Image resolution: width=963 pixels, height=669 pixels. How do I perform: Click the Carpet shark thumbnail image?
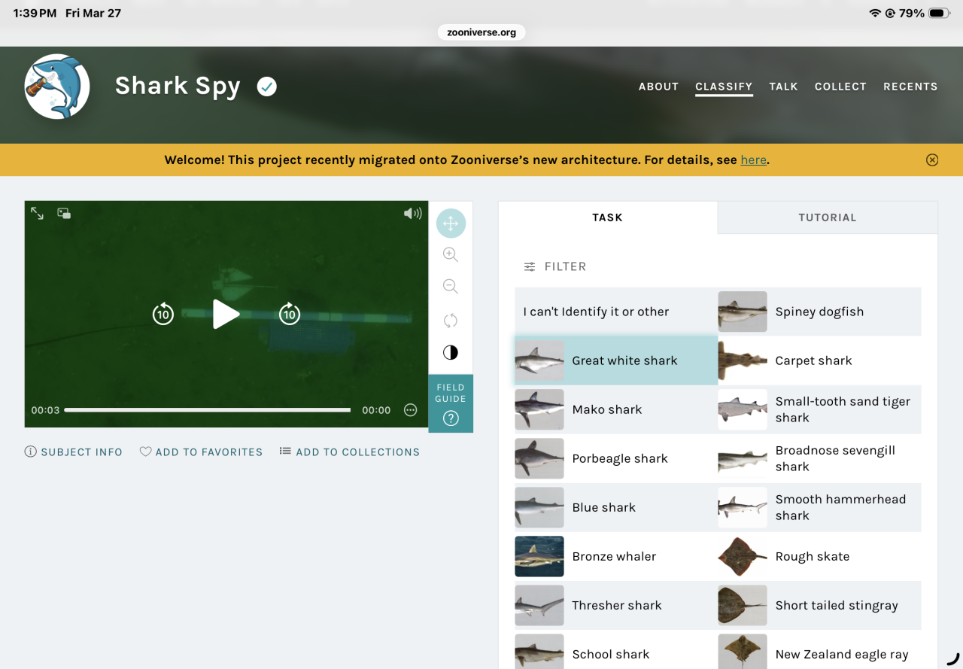(743, 360)
